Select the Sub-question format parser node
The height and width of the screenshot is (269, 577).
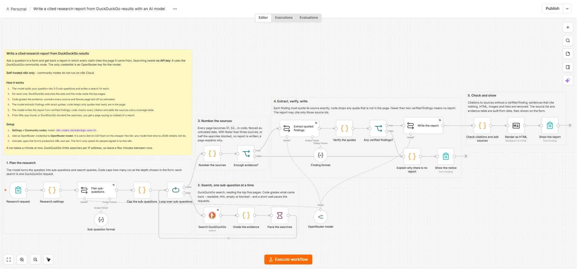tap(101, 219)
